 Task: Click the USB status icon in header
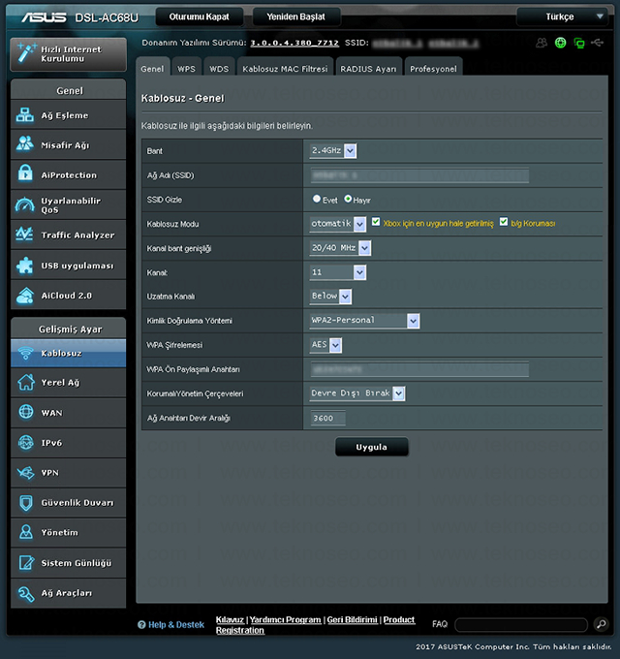pyautogui.click(x=597, y=43)
